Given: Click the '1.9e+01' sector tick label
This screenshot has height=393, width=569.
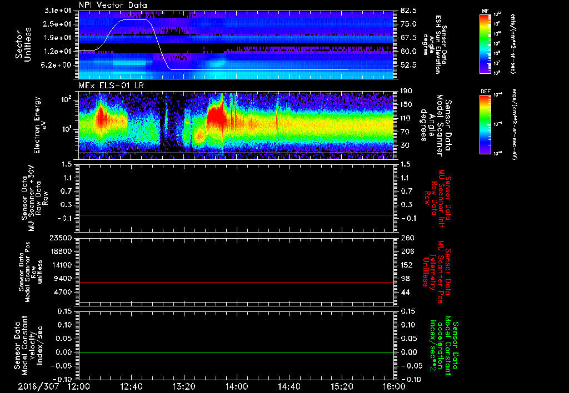Looking at the screenshot, I should 58,38.
